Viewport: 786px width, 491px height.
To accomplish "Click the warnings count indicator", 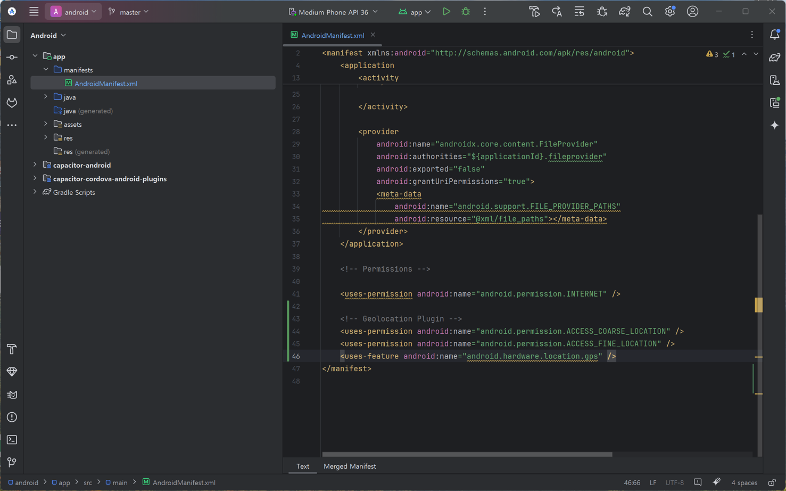I will tap(712, 54).
